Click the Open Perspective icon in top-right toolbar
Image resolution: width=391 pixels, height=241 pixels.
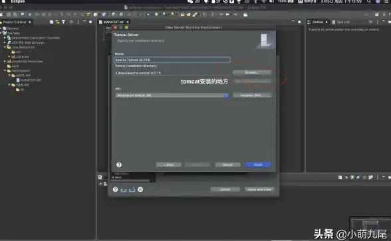pos(376,15)
